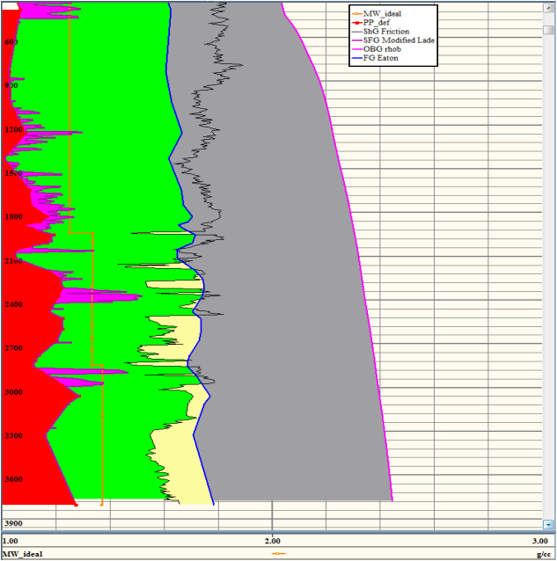Click the 3900 depth label

click(16, 522)
